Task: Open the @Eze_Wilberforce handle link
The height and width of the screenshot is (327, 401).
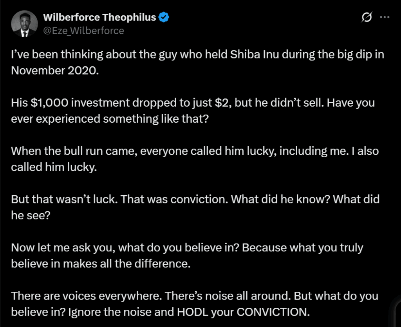Action: click(83, 31)
